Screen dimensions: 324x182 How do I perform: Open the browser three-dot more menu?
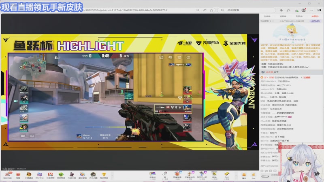(311, 10)
